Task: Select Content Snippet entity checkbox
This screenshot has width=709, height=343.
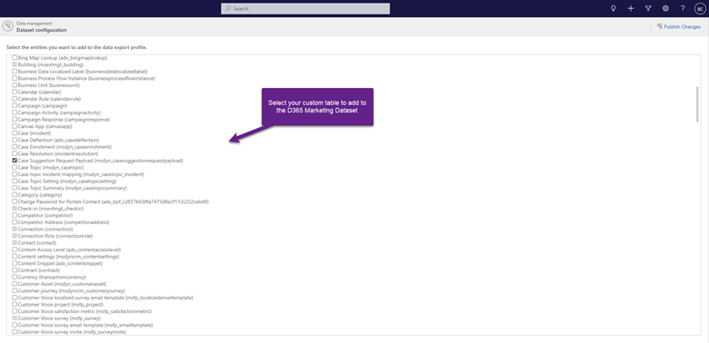Action: point(15,263)
